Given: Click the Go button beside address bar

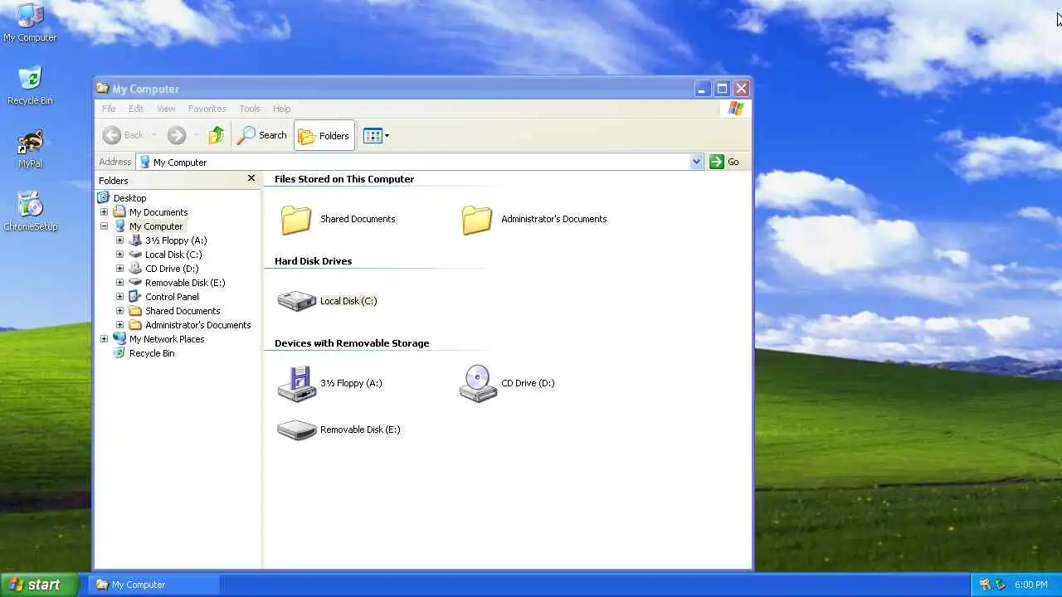Looking at the screenshot, I should pos(724,162).
